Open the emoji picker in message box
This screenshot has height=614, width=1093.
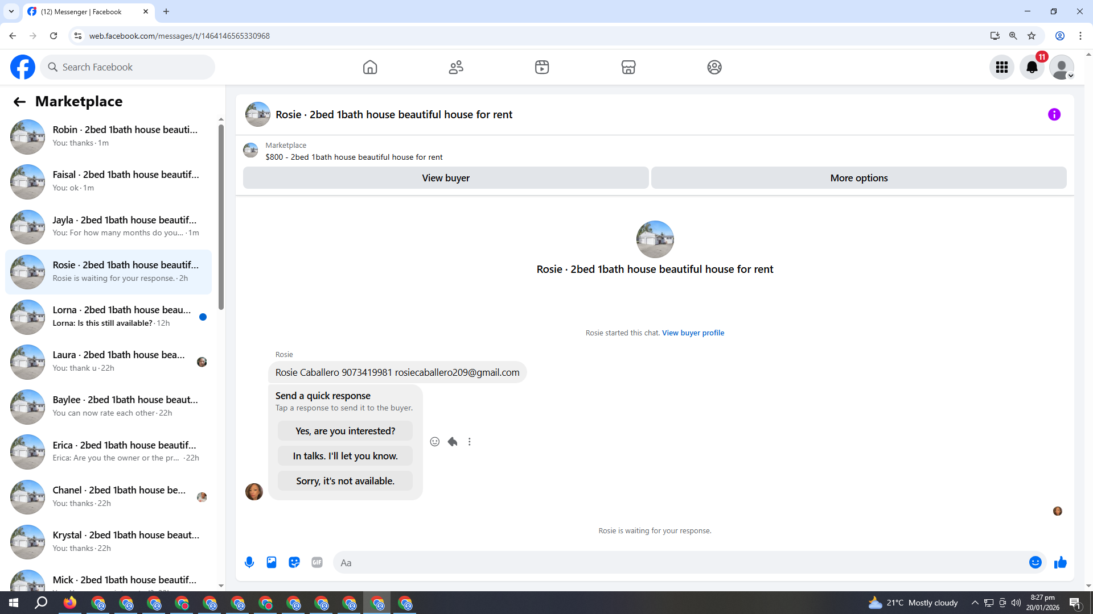click(x=1036, y=562)
